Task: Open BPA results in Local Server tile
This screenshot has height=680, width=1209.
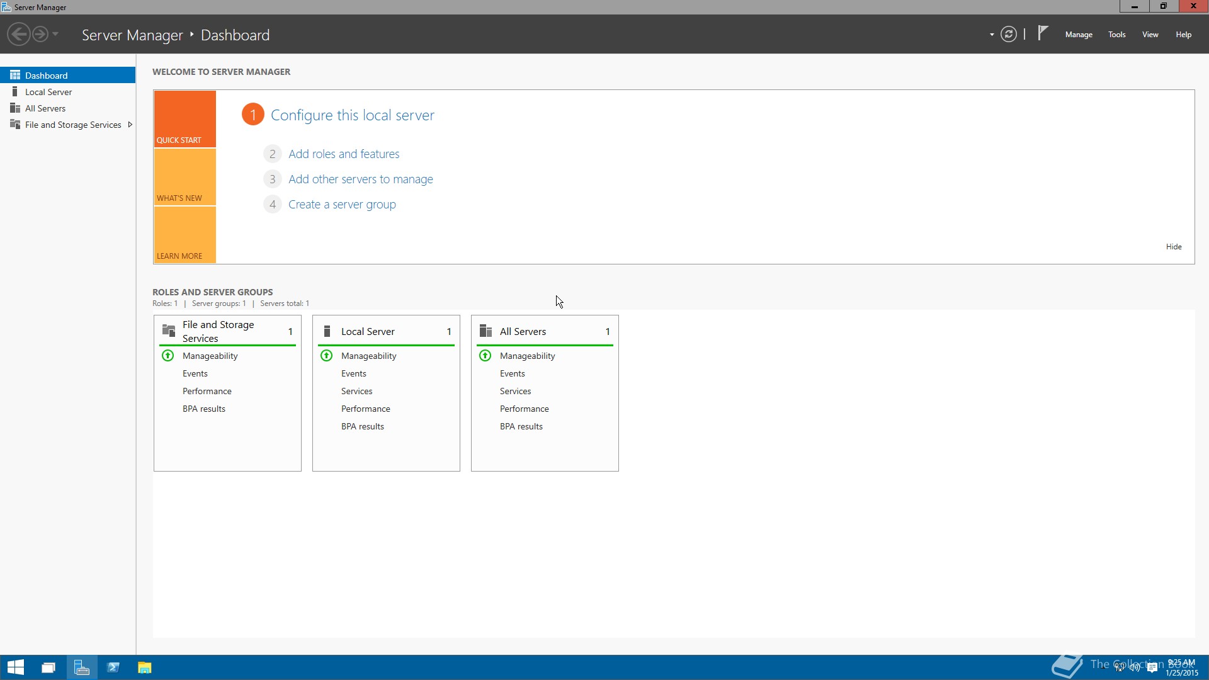Action: point(363,426)
